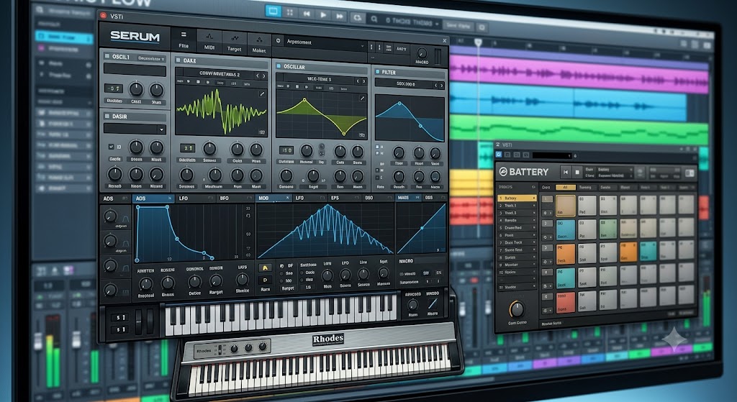The image size is (737, 402).
Task: Select the ADS envelope tab with blue highlight
Action: click(x=153, y=198)
